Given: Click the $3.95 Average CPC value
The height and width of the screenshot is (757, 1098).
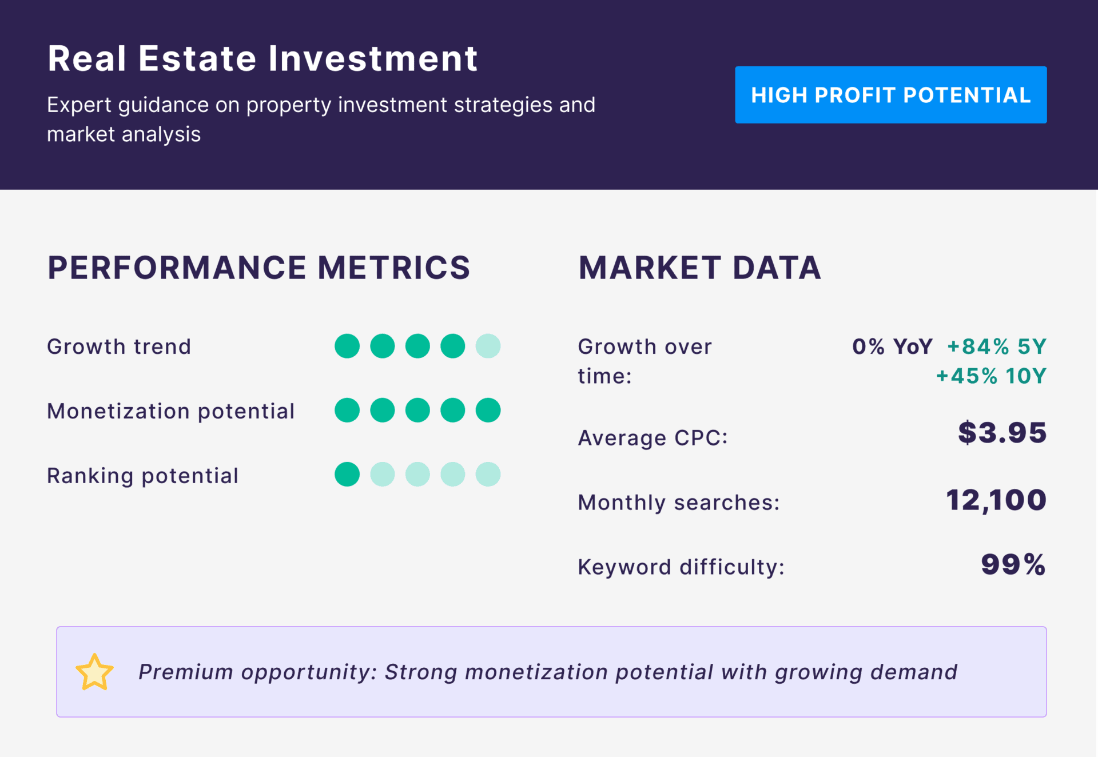Looking at the screenshot, I should click(1002, 433).
